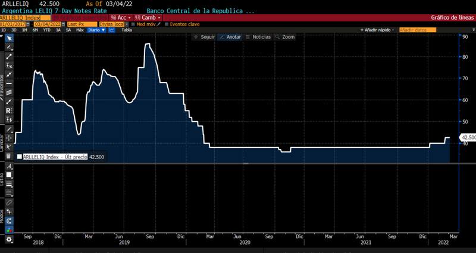Viewport: 476px width, 253px height.
Task: Click the Zoom magnifier tool
Action: click(286, 37)
